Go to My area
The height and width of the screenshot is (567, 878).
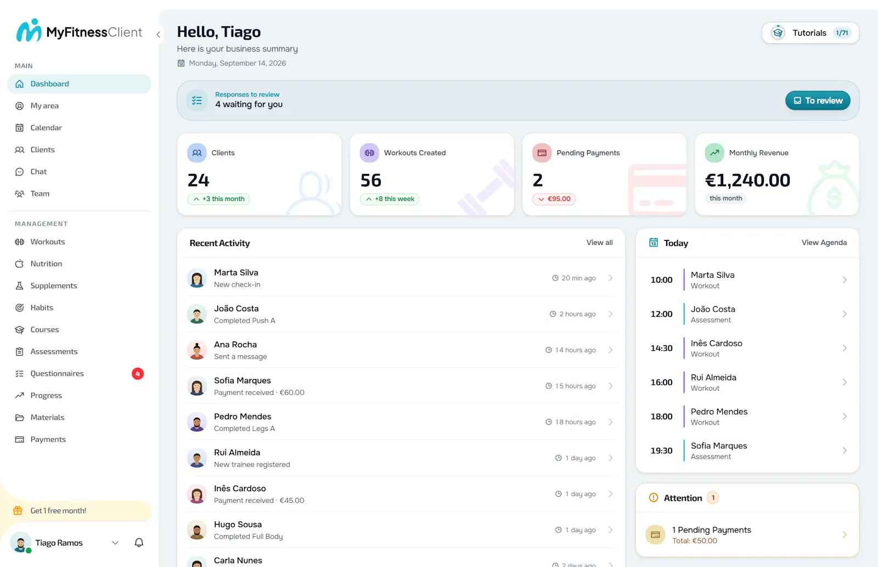tap(79, 106)
